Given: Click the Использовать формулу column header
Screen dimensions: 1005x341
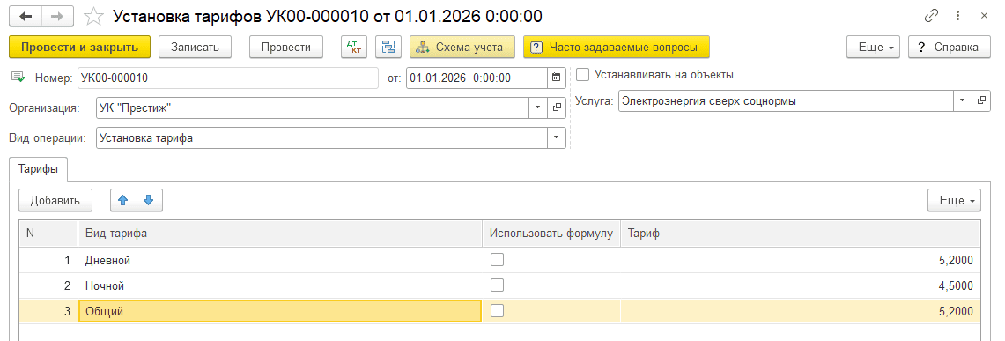Looking at the screenshot, I should click(x=551, y=234).
